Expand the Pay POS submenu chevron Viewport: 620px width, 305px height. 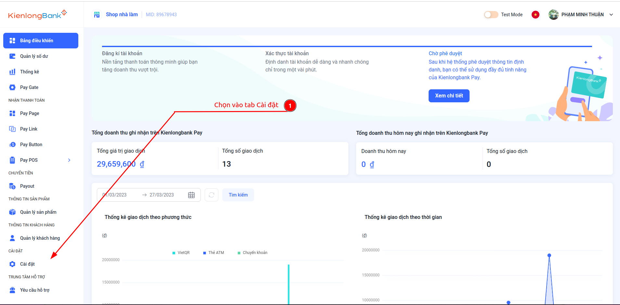coord(69,160)
